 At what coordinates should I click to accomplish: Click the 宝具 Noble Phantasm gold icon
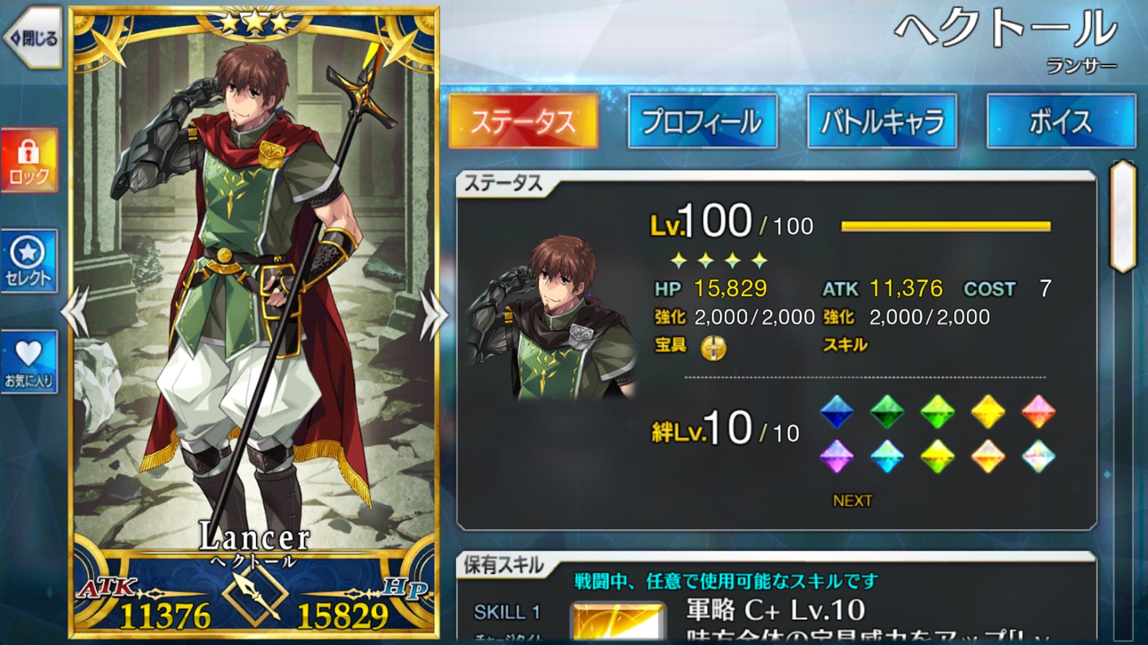[713, 348]
